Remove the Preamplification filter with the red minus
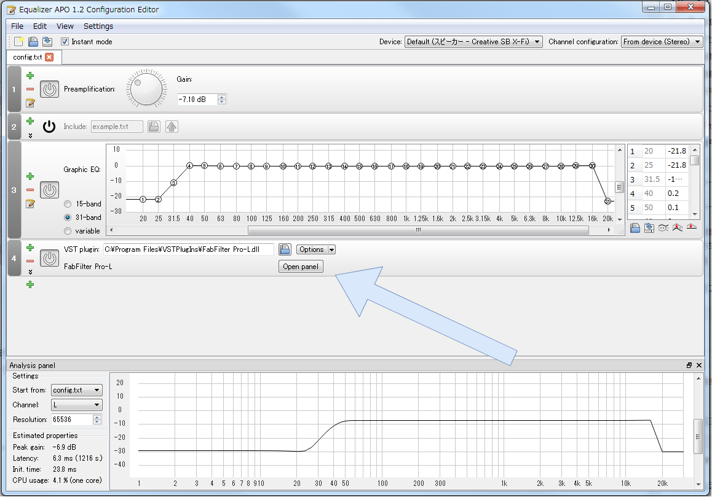 [x=30, y=88]
